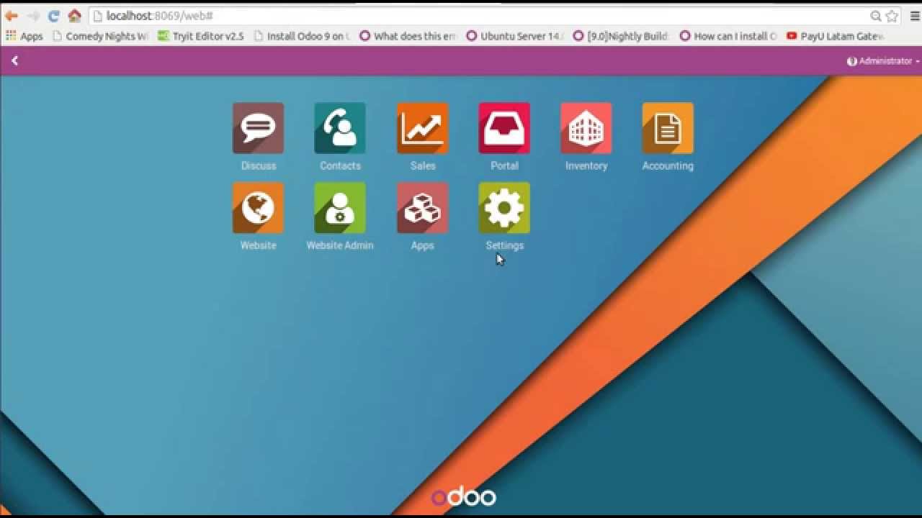
Task: Go to the browser home page icon
Action: [x=74, y=16]
